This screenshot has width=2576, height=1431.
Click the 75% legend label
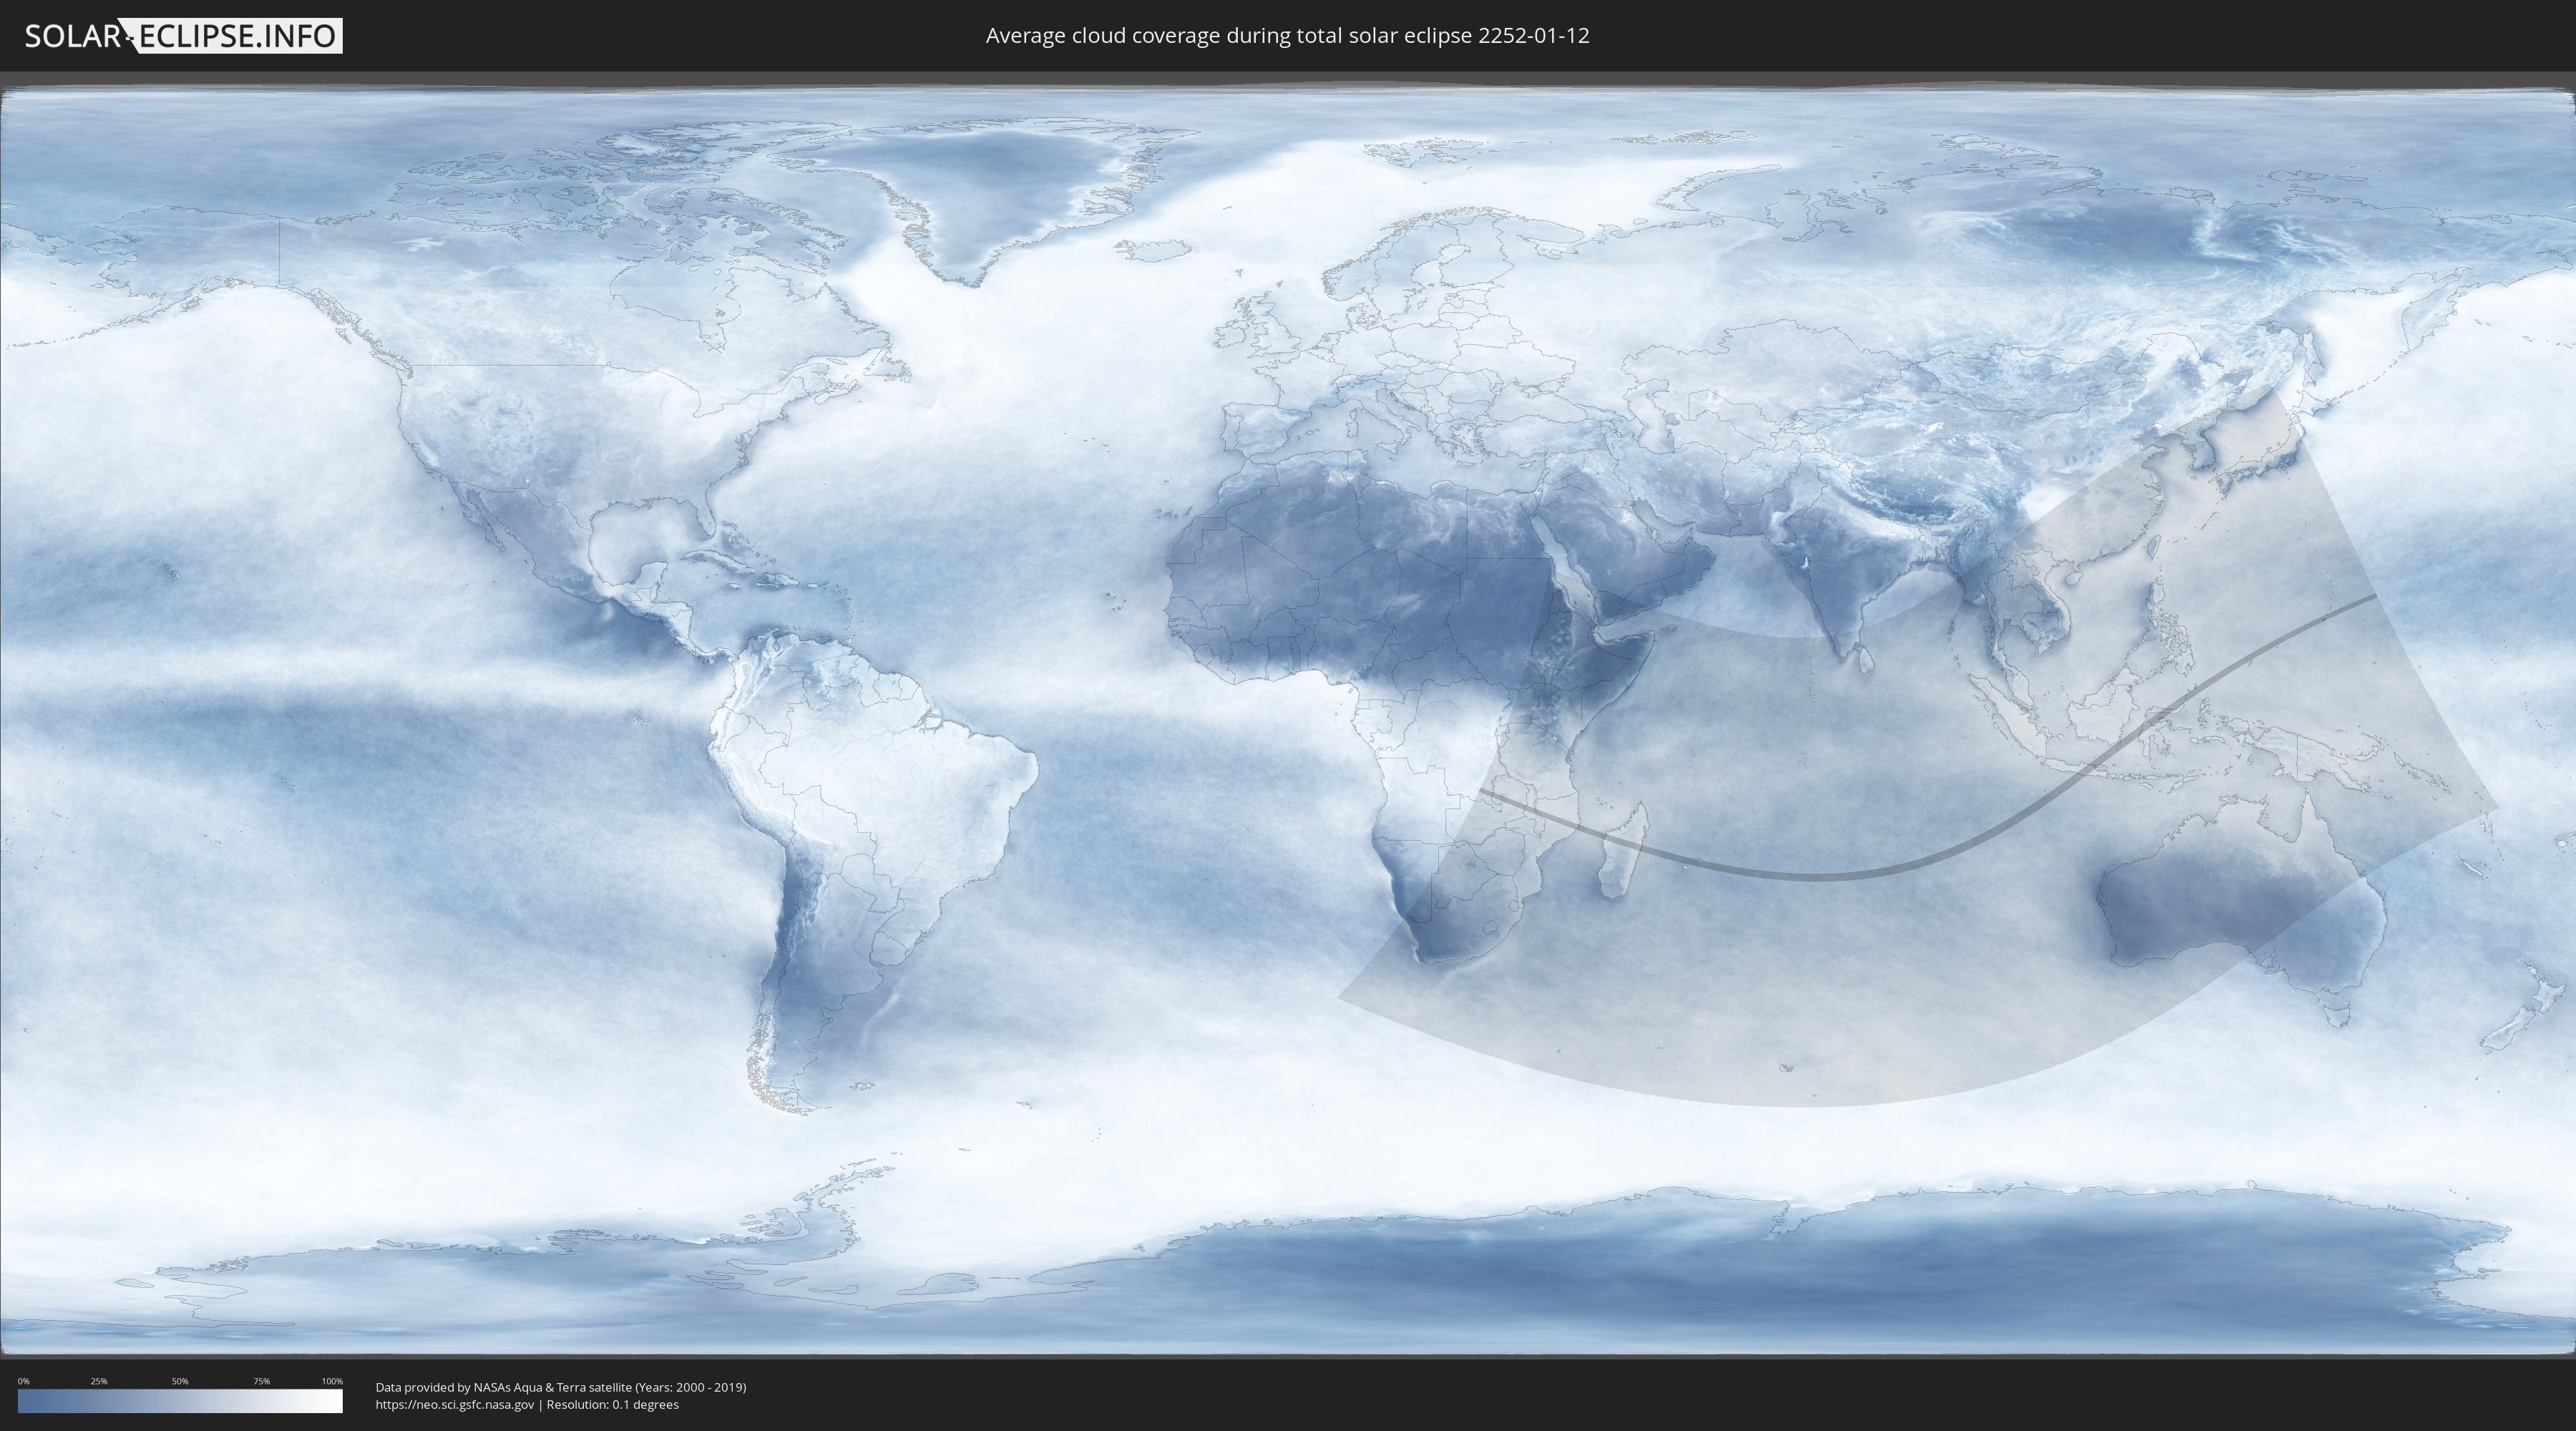point(261,1381)
